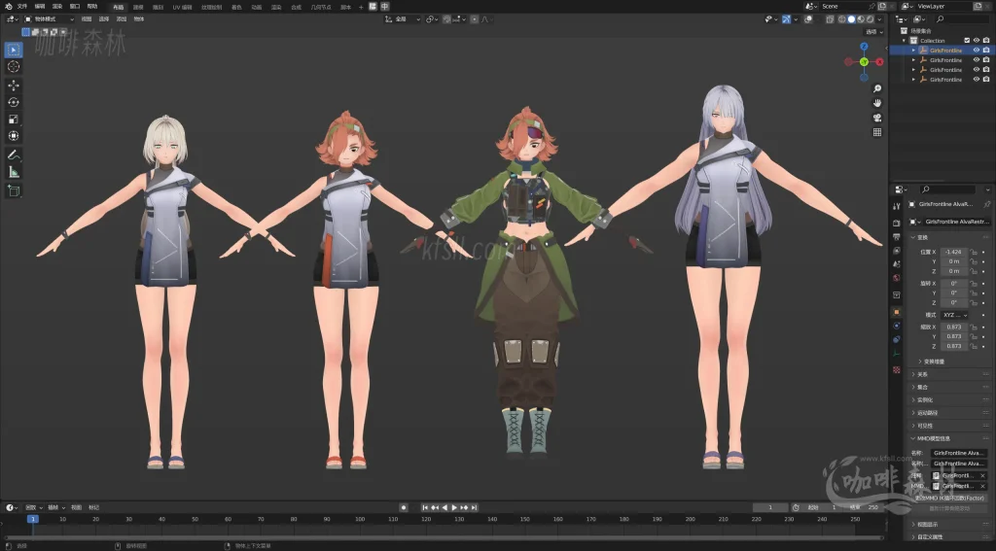This screenshot has width=996, height=551.
Task: Expand the 集合 (Collections) panel
Action: (x=948, y=387)
